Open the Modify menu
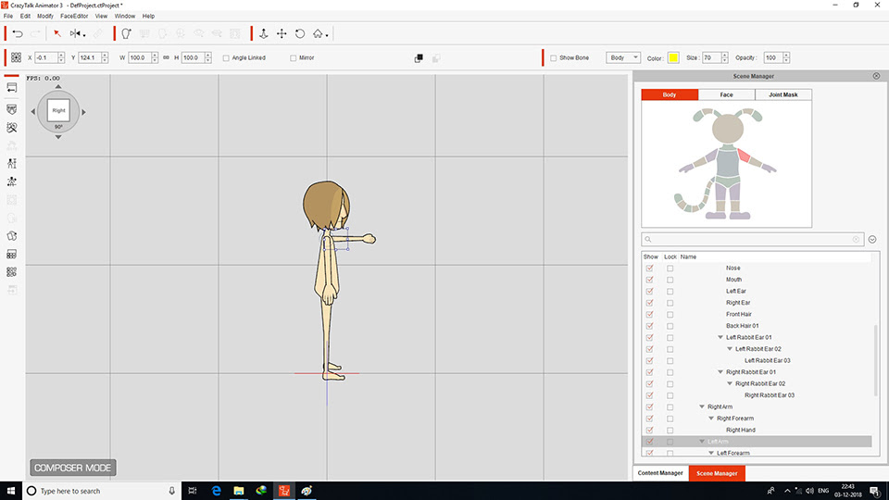This screenshot has width=889, height=500. (45, 16)
